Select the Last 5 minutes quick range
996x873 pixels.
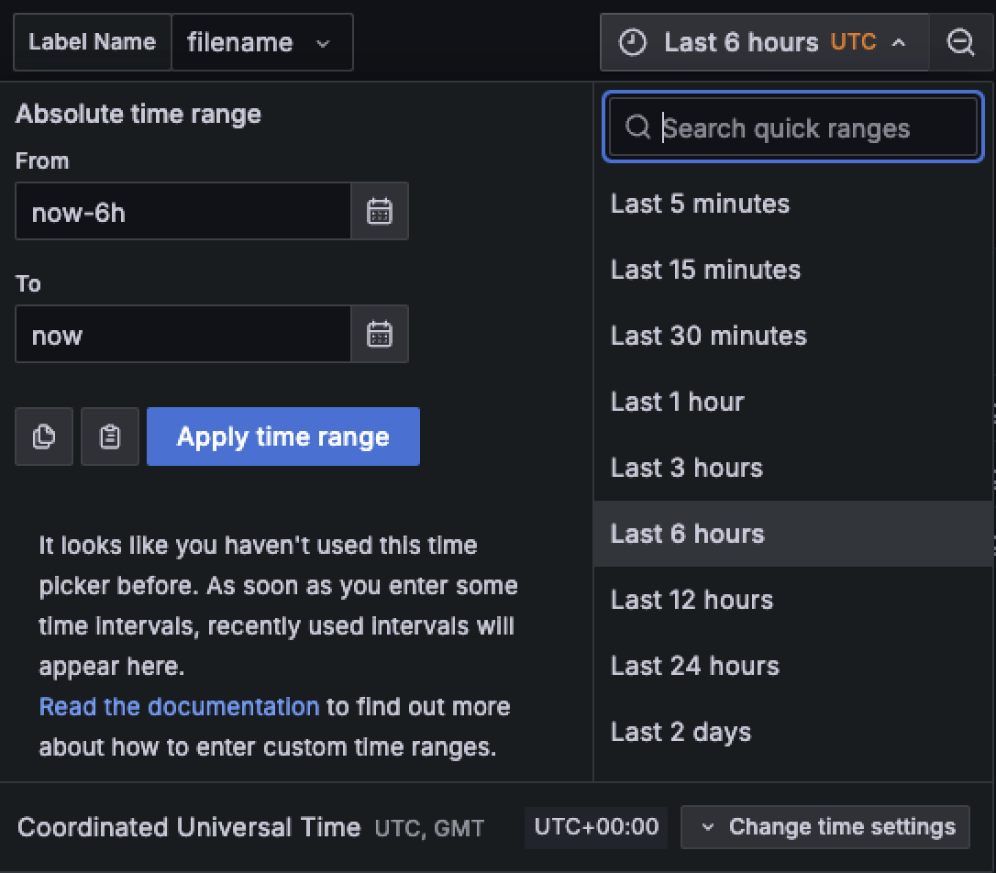coord(700,204)
